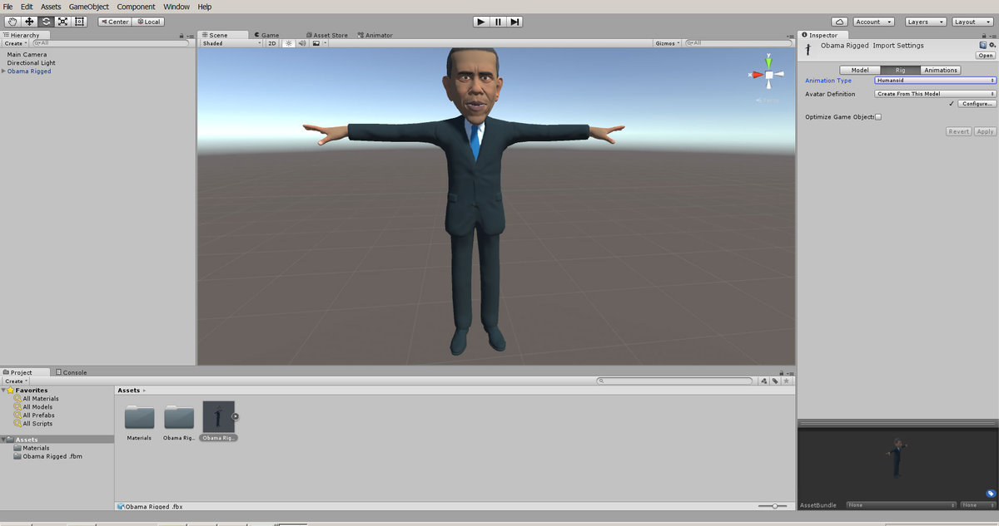The height and width of the screenshot is (526, 999).
Task: Lock the Project panel
Action: click(x=781, y=373)
